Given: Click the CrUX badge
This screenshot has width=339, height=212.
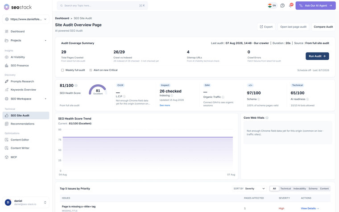Looking at the screenshot, I should 120,85.
